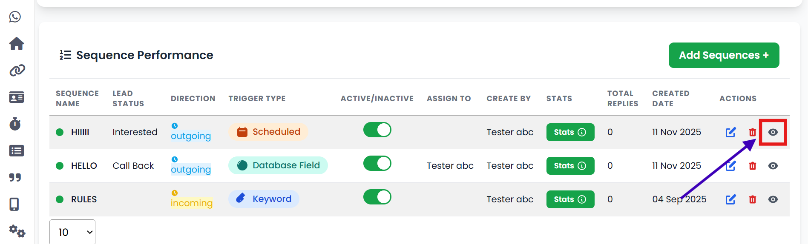The image size is (808, 244).
Task: View the HELLO sequence eye icon
Action: [x=773, y=166]
